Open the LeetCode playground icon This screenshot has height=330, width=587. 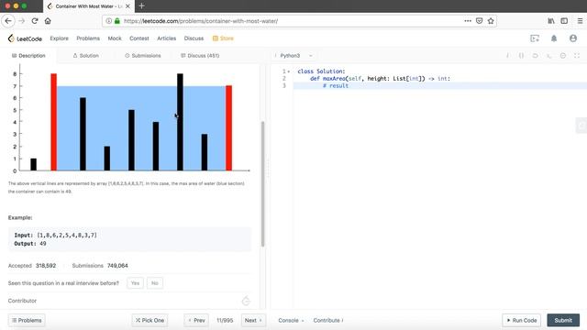(535, 38)
